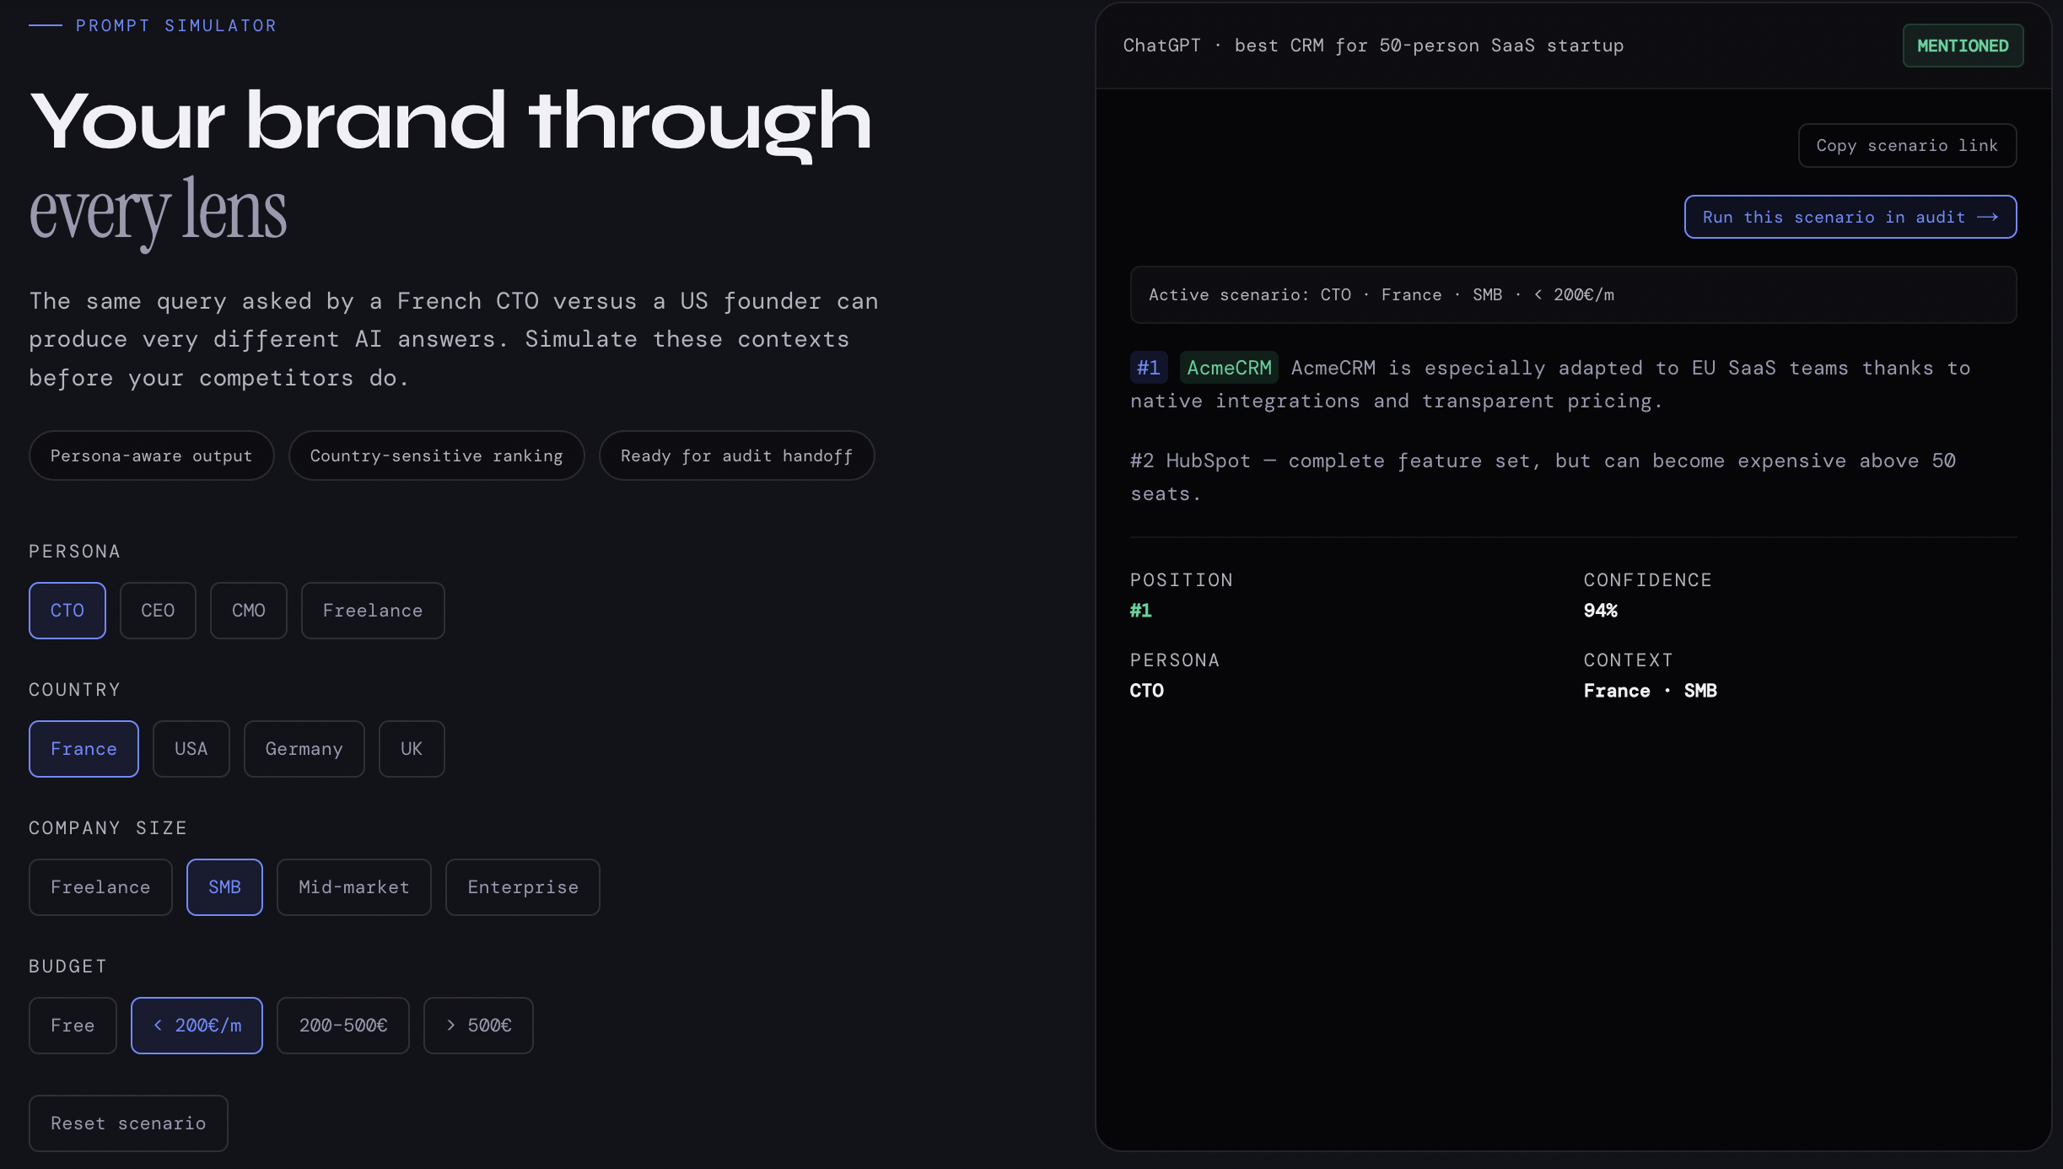2063x1169 pixels.
Task: Select Freelance company size
Action: coord(100,887)
